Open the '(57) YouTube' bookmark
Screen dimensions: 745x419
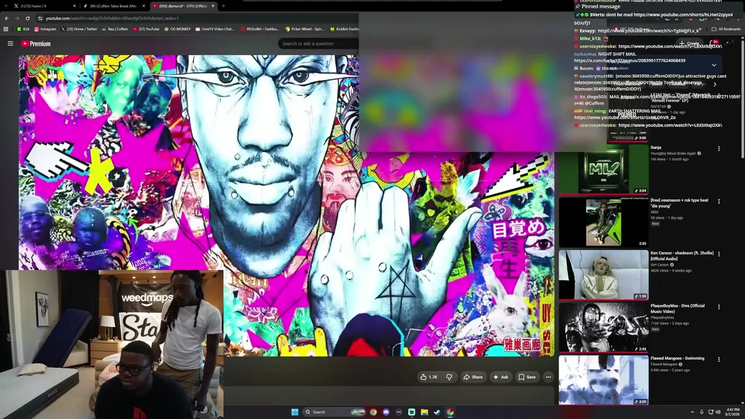tap(146, 29)
